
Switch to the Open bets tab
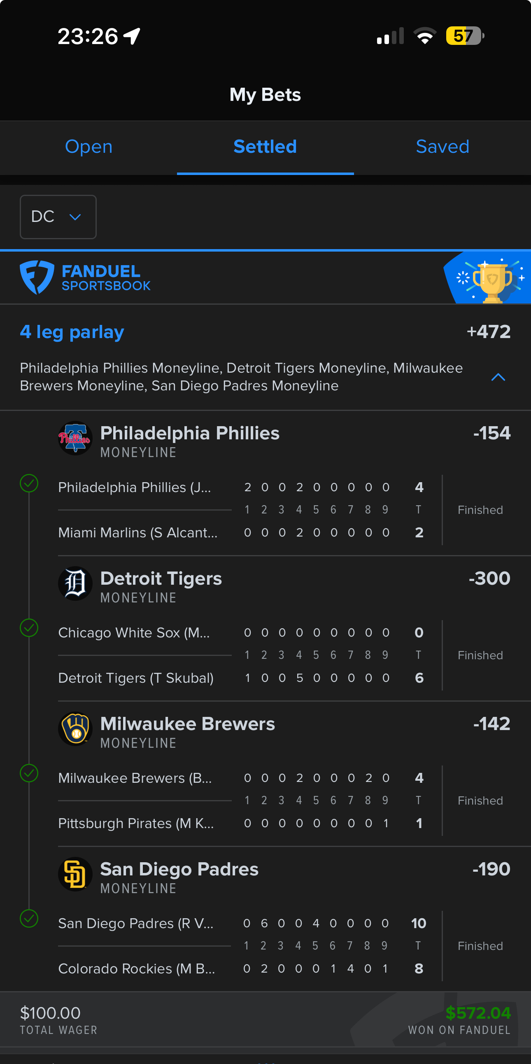click(x=88, y=147)
